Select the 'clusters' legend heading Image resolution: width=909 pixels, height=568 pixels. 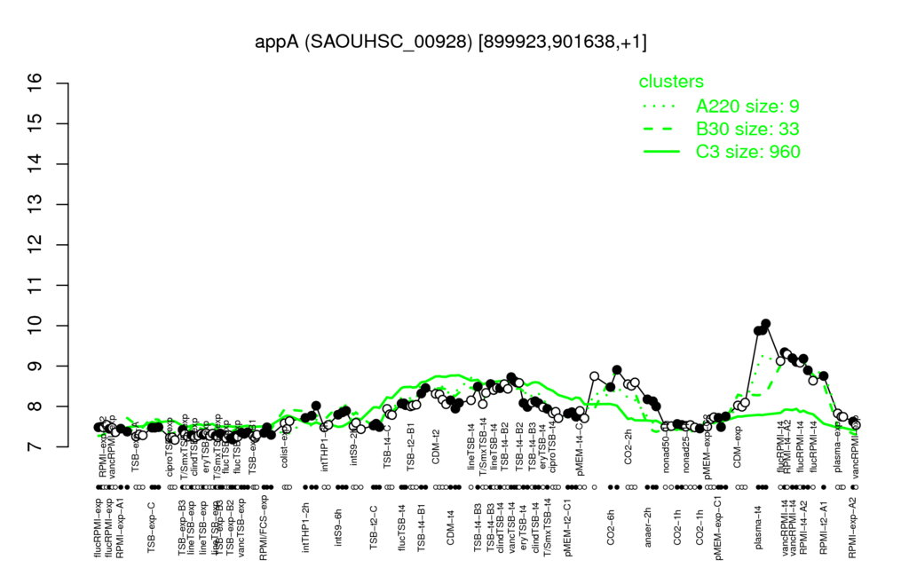coord(671,82)
